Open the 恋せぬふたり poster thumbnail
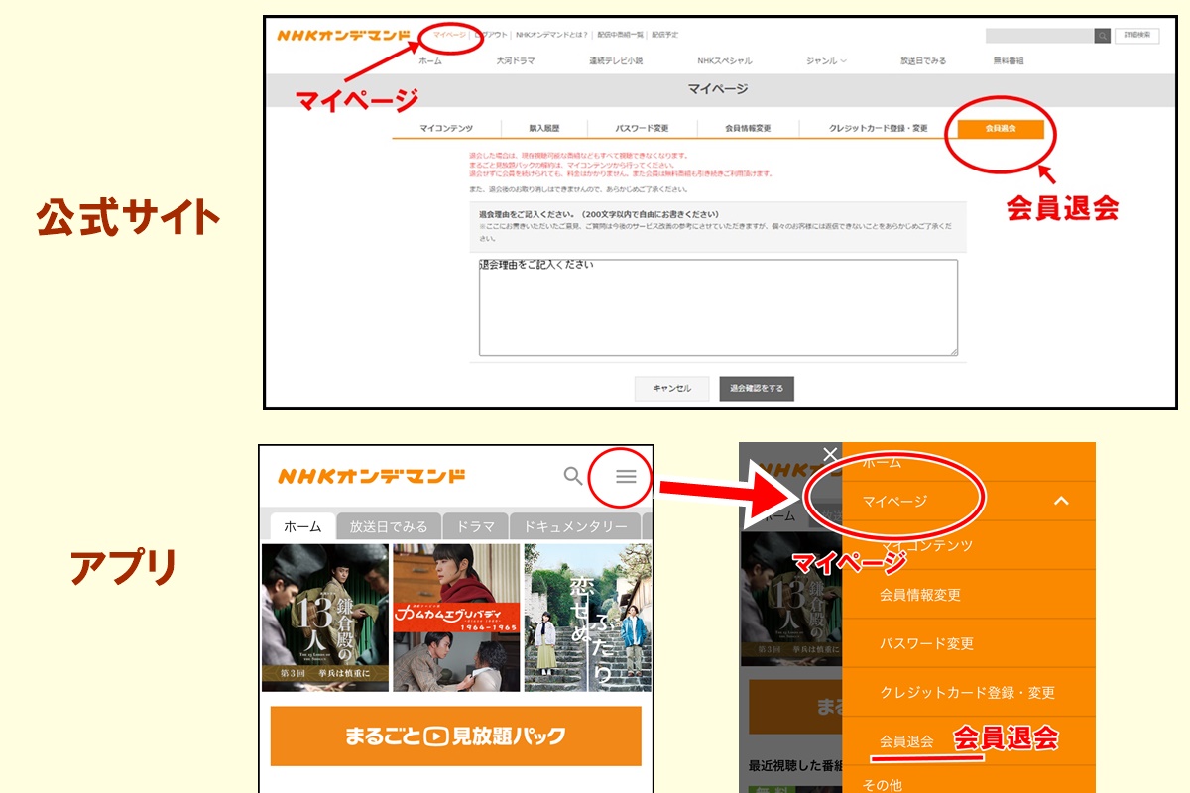Image resolution: width=1190 pixels, height=793 pixels. point(587,617)
